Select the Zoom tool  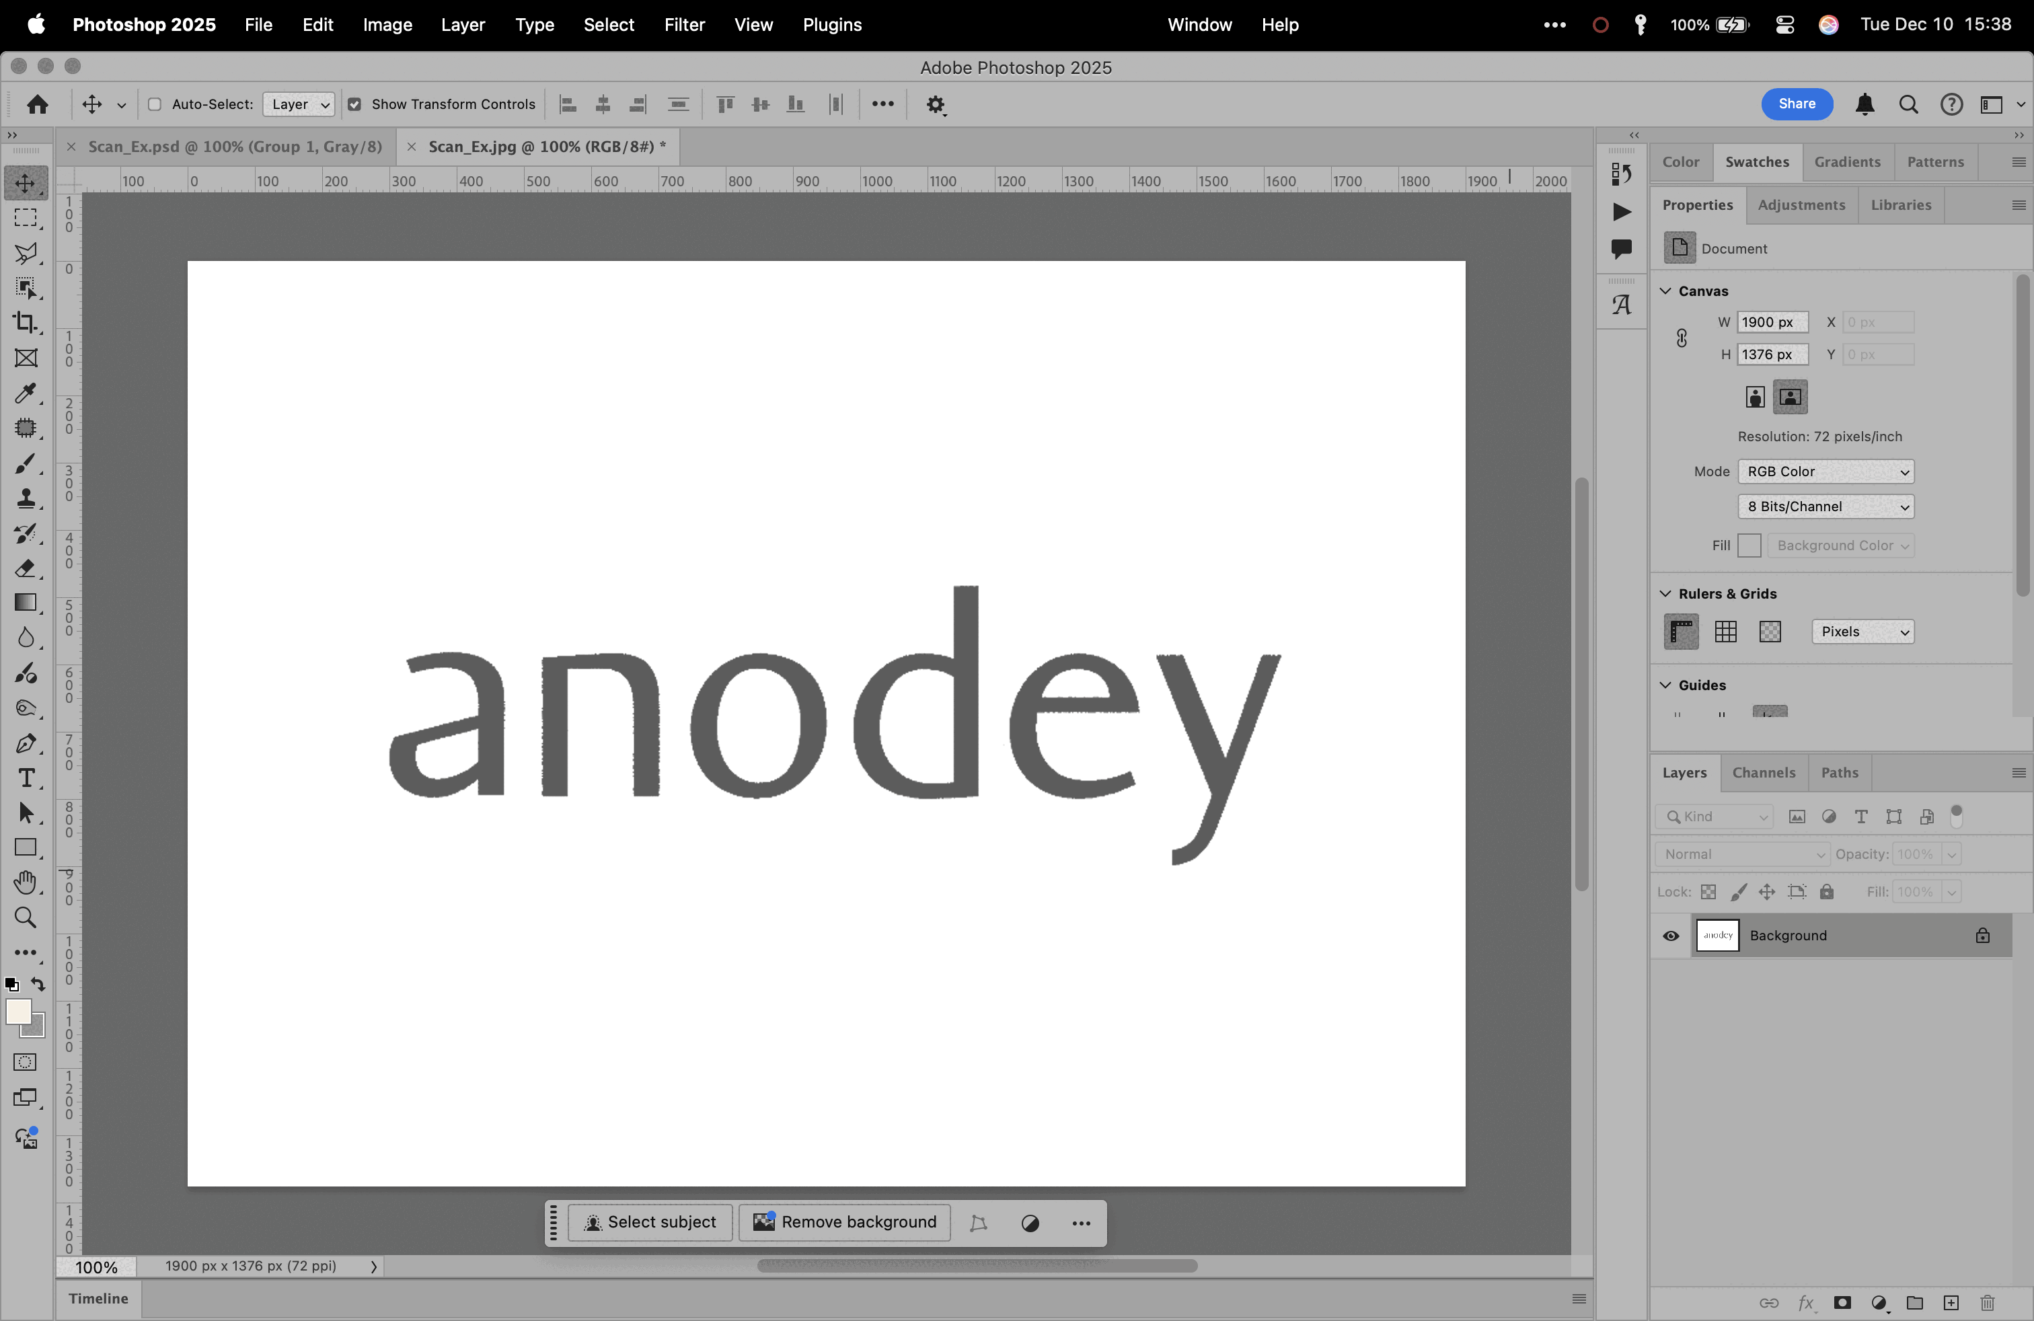click(26, 917)
